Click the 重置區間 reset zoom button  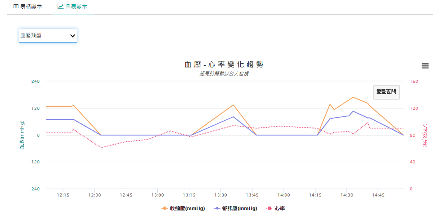[386, 92]
